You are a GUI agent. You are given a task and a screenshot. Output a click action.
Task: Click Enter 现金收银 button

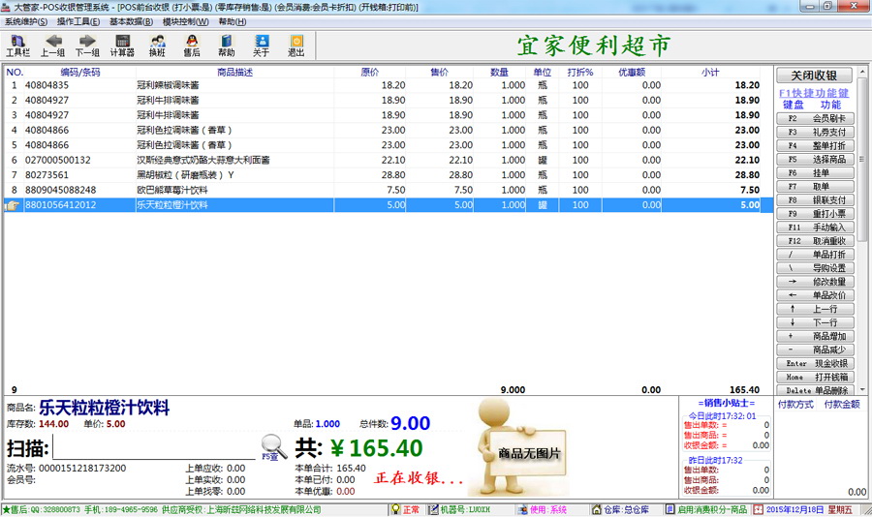[815, 364]
